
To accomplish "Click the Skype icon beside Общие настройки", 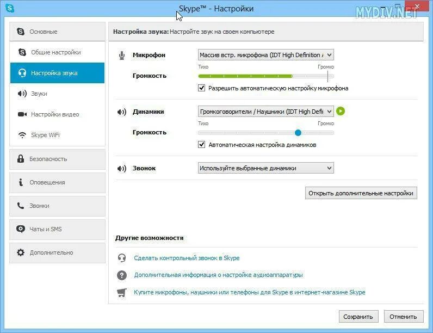I will click(22, 52).
